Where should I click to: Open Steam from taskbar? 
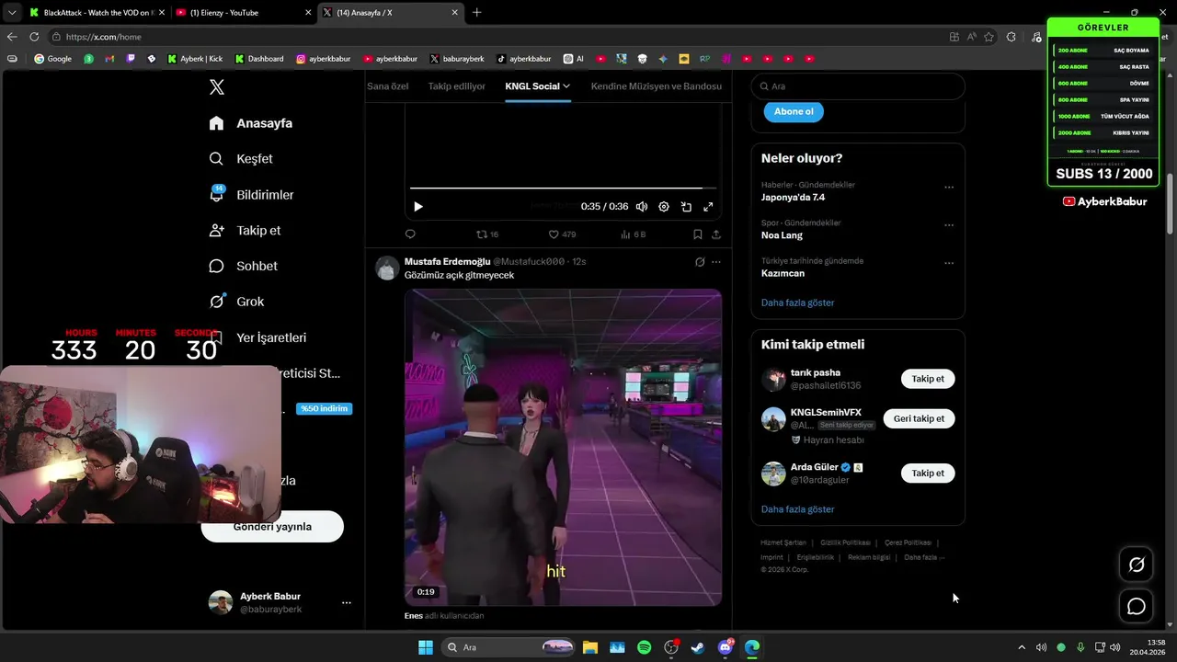pyautogui.click(x=699, y=647)
